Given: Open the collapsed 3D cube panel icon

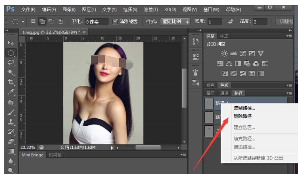Looking at the screenshot, I should 196,57.
